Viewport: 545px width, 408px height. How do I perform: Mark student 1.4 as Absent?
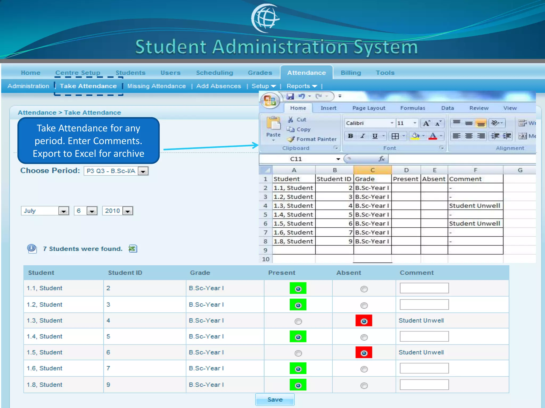tap(364, 337)
